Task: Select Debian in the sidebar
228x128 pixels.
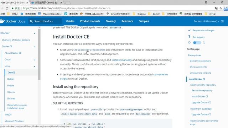Action: tap(11, 79)
